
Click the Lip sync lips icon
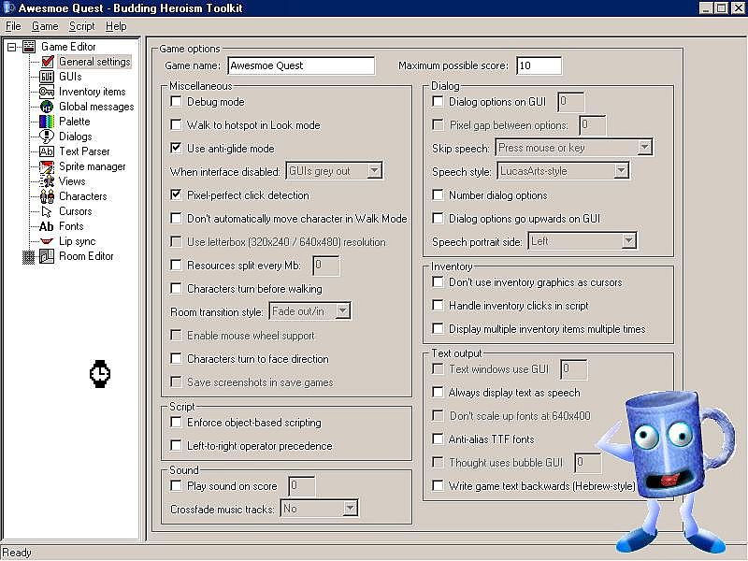pos(47,241)
